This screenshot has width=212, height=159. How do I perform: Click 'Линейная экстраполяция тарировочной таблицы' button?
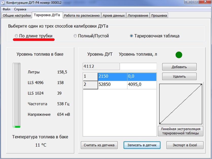click(181, 131)
